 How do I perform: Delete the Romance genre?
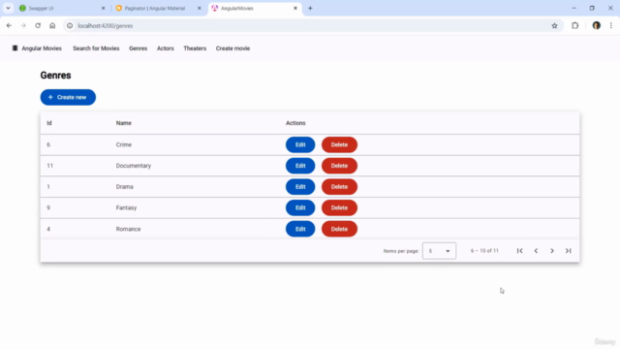pos(339,229)
